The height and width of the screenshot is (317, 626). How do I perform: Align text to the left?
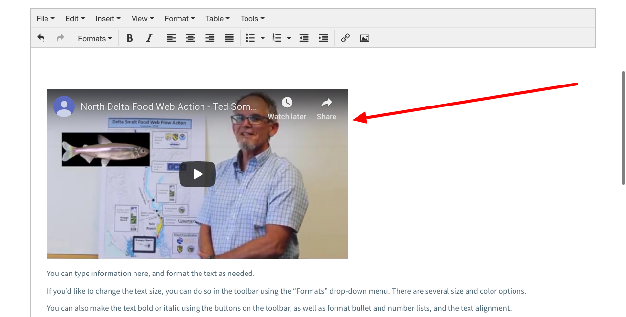pos(171,38)
